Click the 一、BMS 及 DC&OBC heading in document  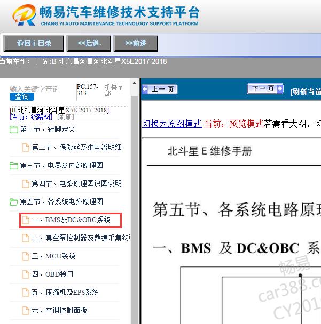pos(237,248)
